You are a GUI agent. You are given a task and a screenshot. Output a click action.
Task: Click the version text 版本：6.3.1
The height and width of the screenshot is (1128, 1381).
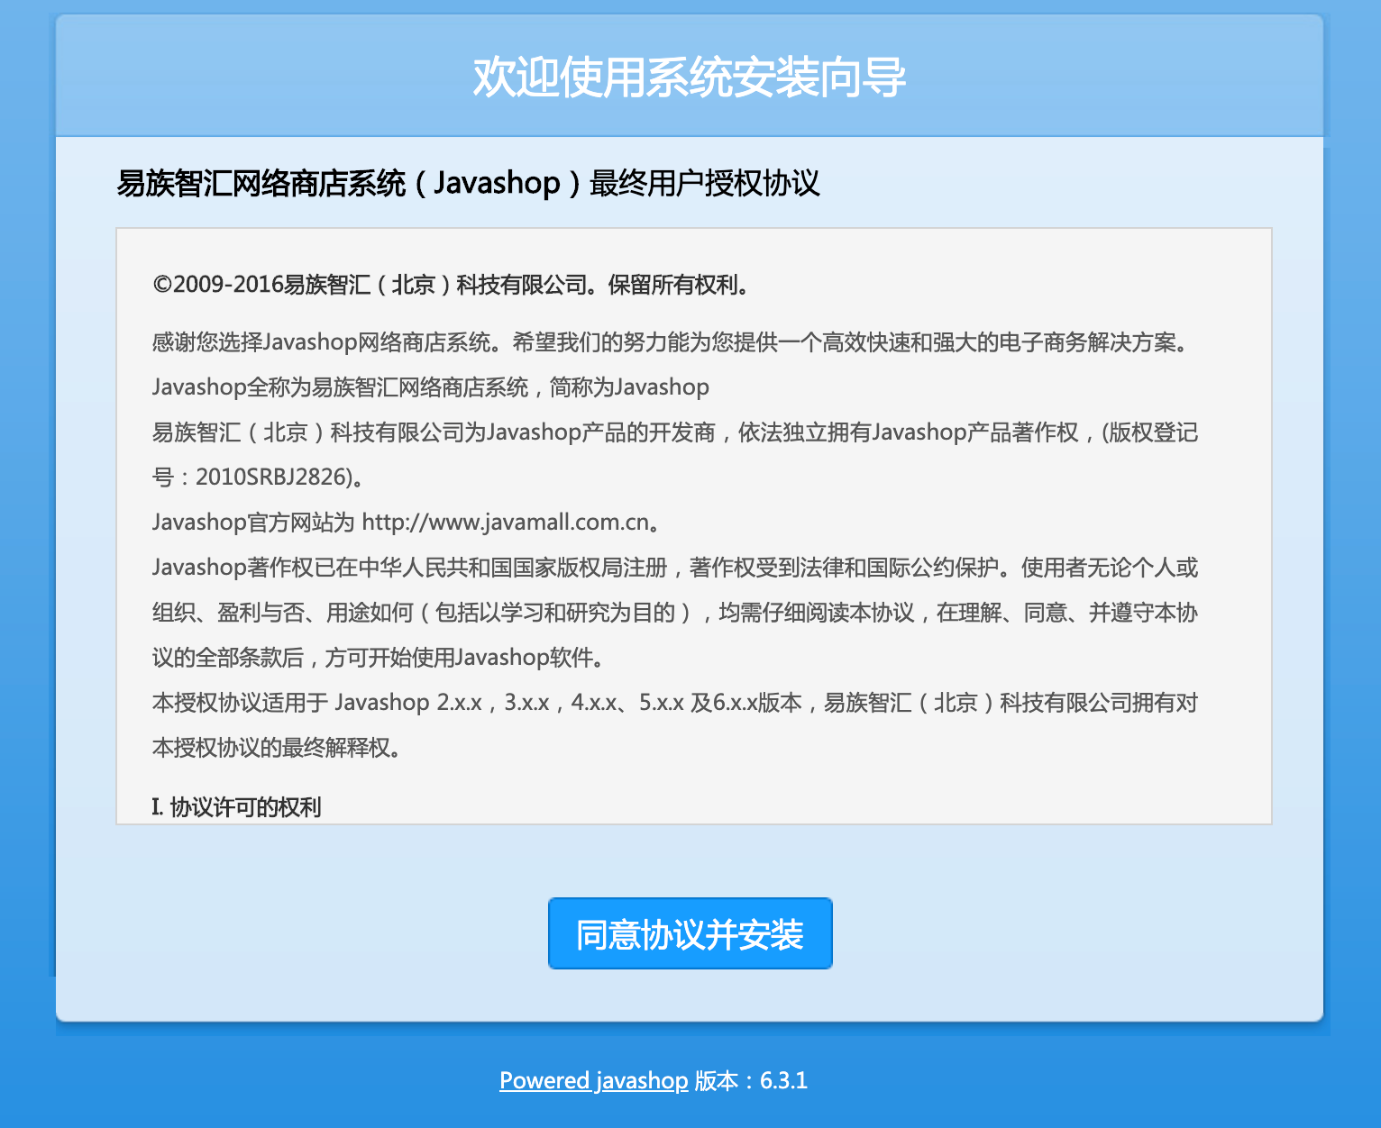751,1080
